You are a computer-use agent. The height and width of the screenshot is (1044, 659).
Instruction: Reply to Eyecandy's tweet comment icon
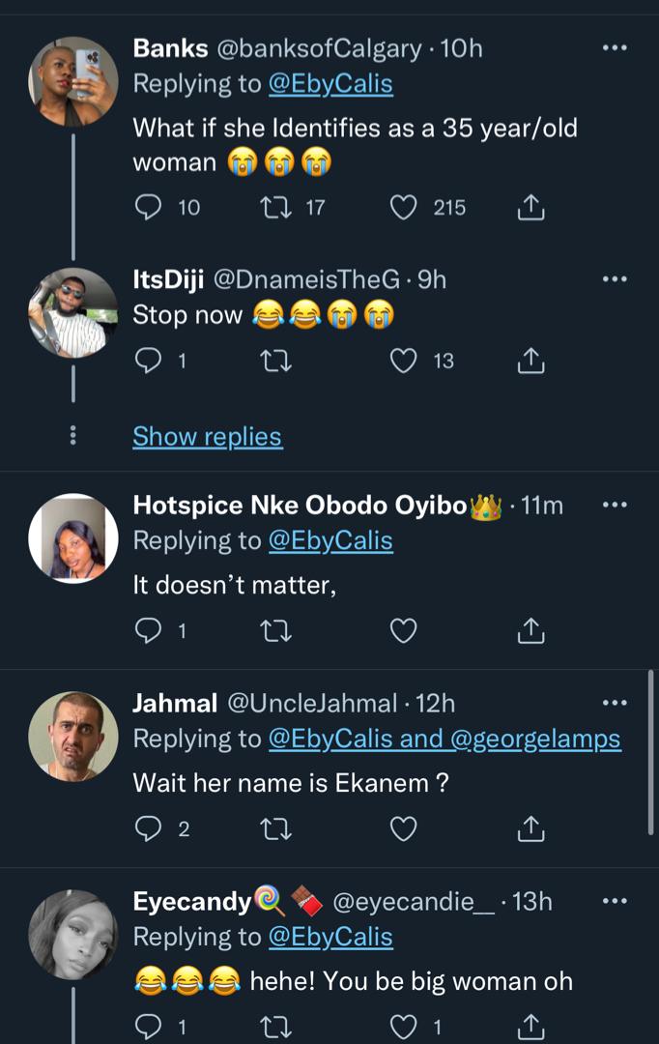point(148,1026)
